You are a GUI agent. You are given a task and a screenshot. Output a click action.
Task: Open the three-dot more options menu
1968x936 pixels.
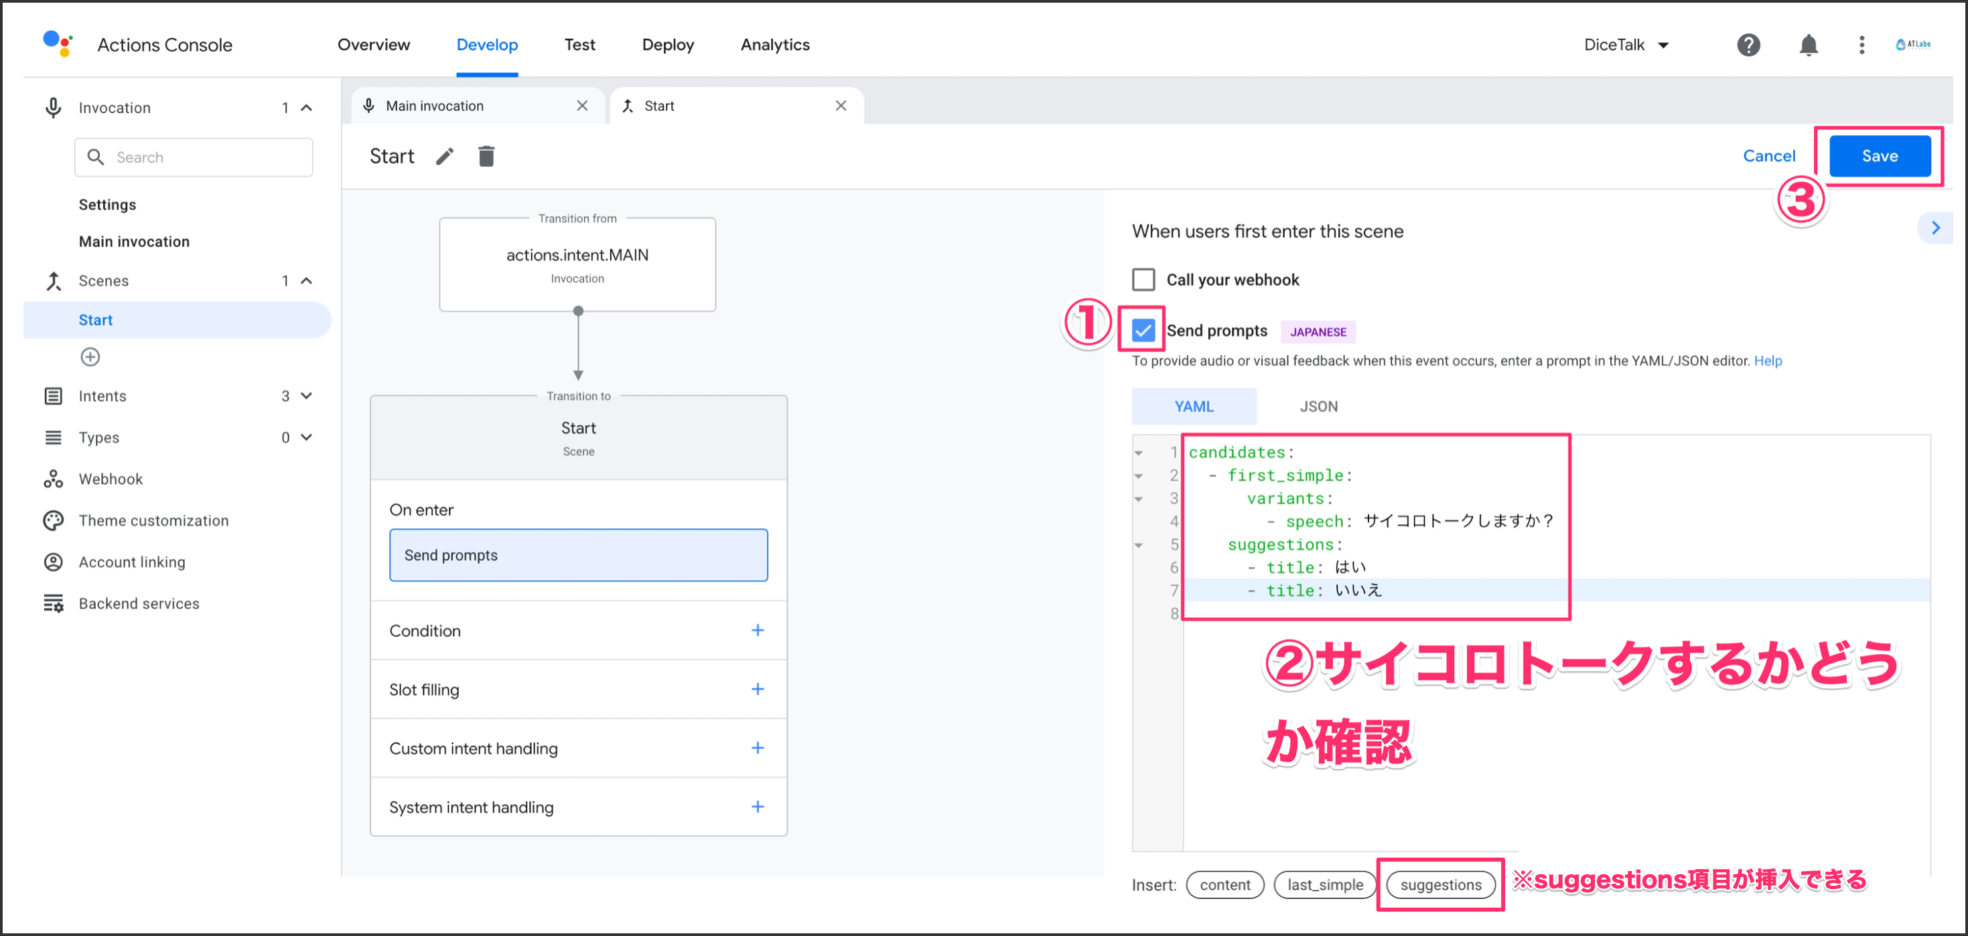point(1861,45)
